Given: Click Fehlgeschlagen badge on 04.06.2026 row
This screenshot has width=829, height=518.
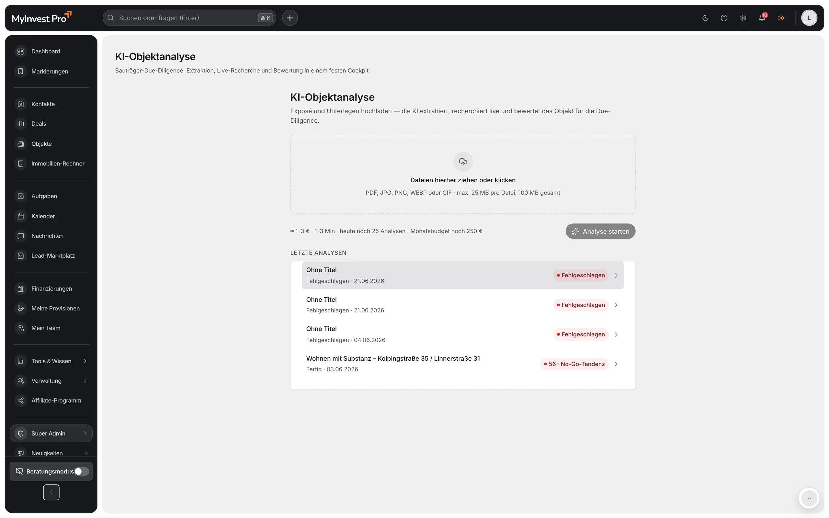Looking at the screenshot, I should (x=581, y=334).
